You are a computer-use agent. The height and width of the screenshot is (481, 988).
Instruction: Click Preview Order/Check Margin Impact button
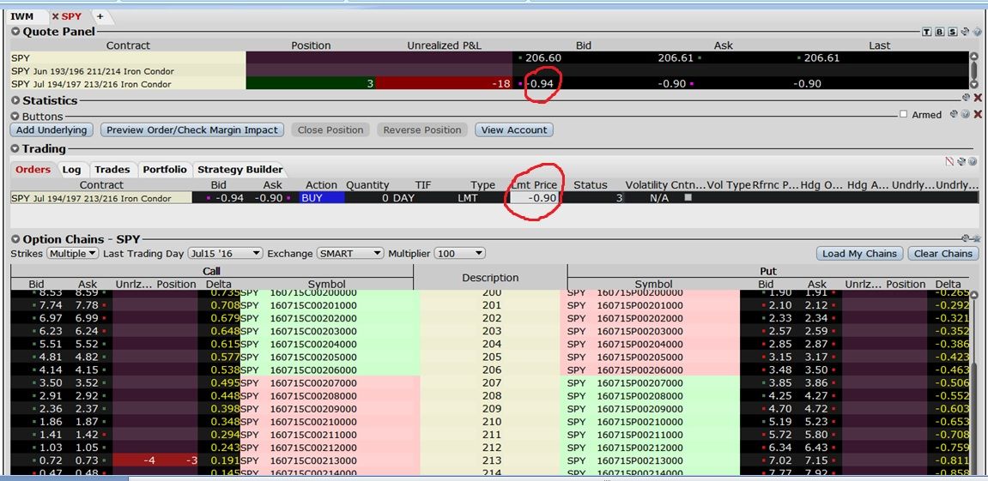[192, 129]
